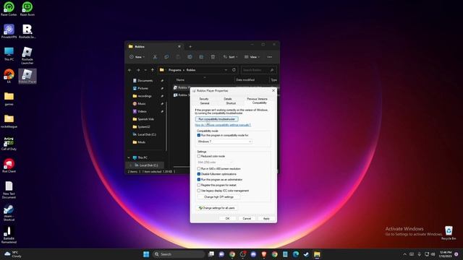This screenshot has width=463, height=260.
Task: Open the See more (three dots) menu
Action: coord(270,57)
